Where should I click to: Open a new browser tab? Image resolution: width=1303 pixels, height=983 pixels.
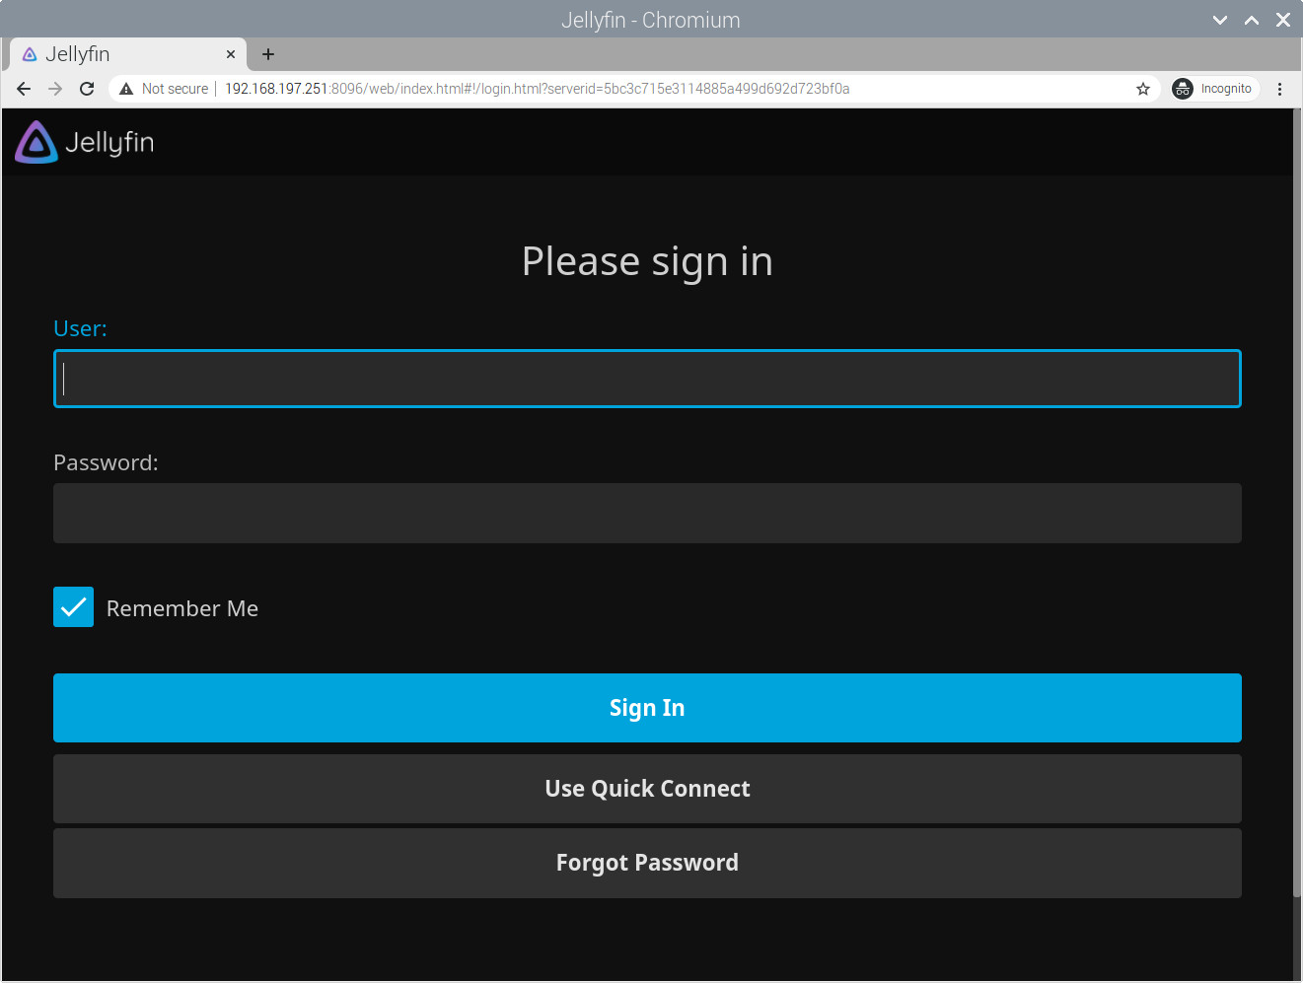pyautogui.click(x=268, y=54)
